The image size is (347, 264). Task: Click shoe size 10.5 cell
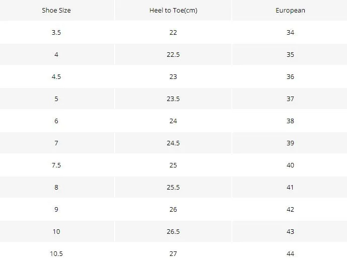coord(56,253)
